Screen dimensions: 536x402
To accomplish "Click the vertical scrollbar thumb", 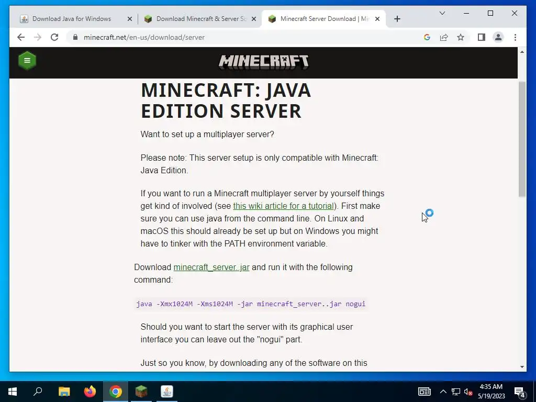I will click(522, 139).
